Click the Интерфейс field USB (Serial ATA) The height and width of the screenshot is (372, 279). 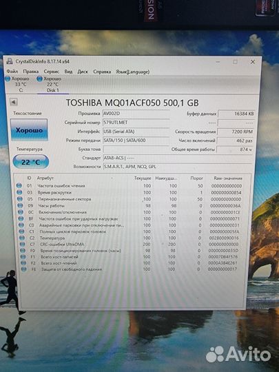(x=136, y=132)
